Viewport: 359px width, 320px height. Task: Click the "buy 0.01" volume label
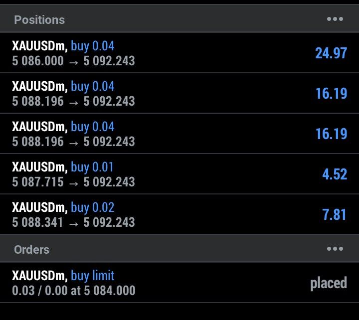coord(92,167)
